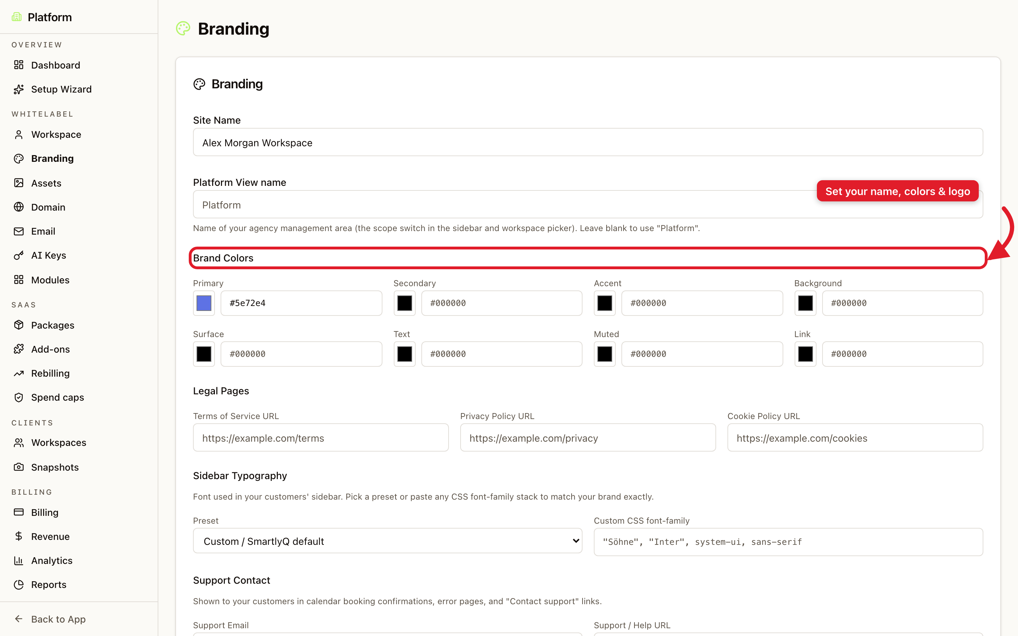Click the palette icon in Branding card header
The height and width of the screenshot is (636, 1018).
(199, 84)
